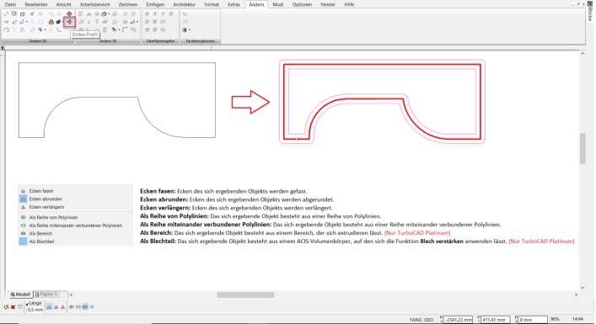Enable Ecken verlängern option in inspector bar
The width and height of the screenshot is (596, 324).
(x=62, y=307)
